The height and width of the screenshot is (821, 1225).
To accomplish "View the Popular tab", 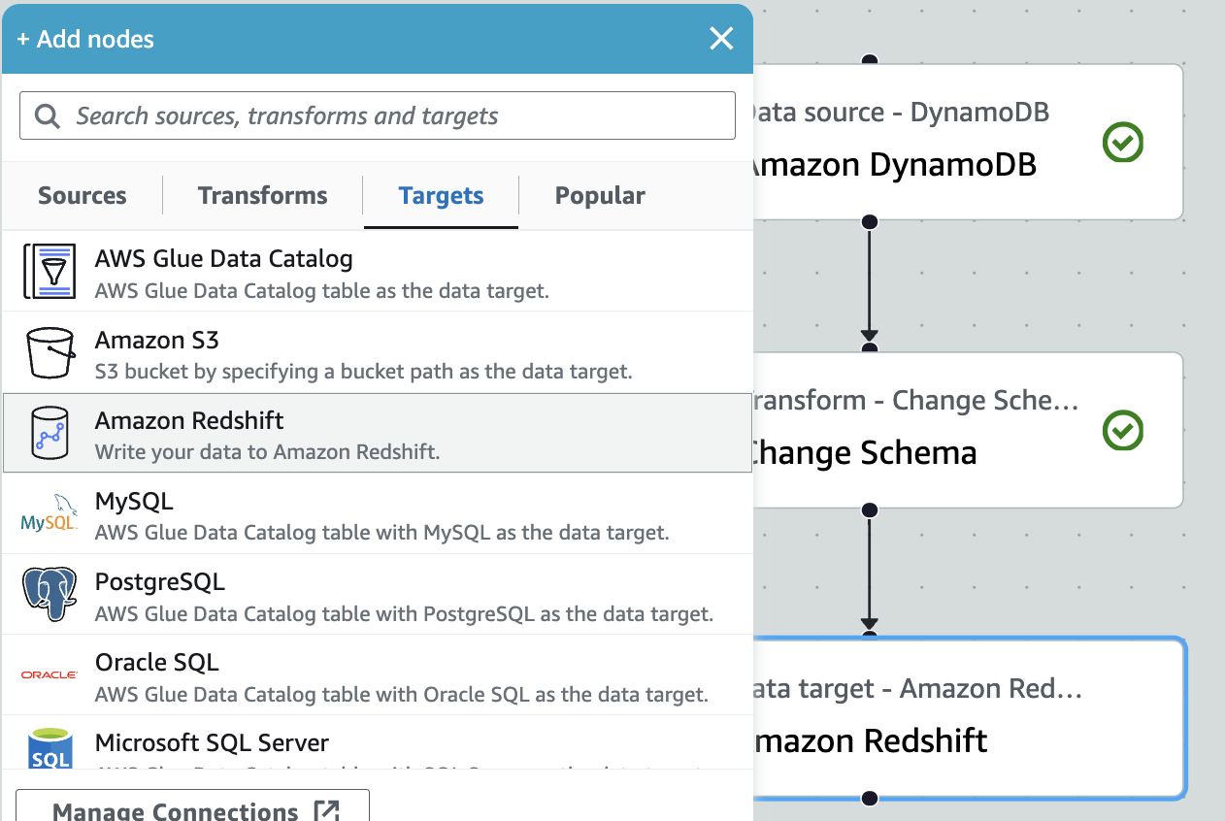I will click(600, 195).
